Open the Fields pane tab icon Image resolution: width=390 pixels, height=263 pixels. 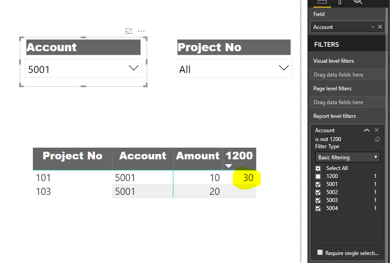pos(322,2)
